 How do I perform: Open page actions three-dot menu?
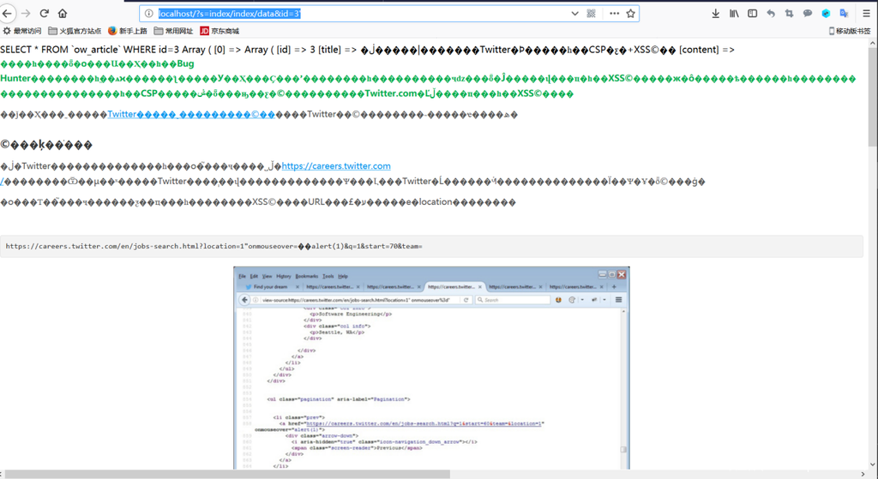tap(614, 14)
